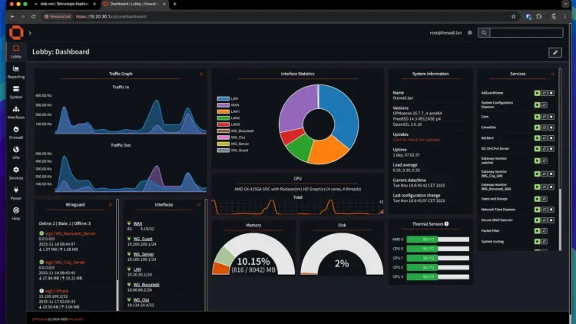
Task: Open the Help sidebar section
Action: 16,213
